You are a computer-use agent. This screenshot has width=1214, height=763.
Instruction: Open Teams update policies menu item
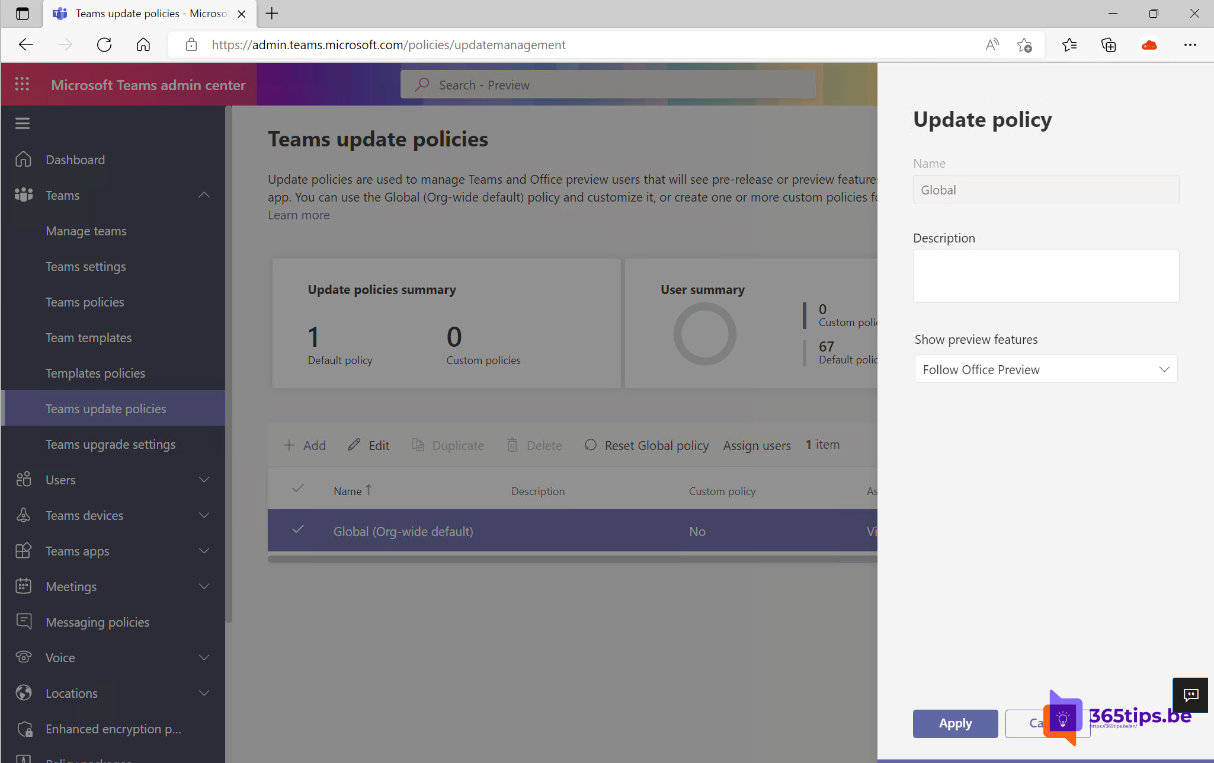(106, 408)
